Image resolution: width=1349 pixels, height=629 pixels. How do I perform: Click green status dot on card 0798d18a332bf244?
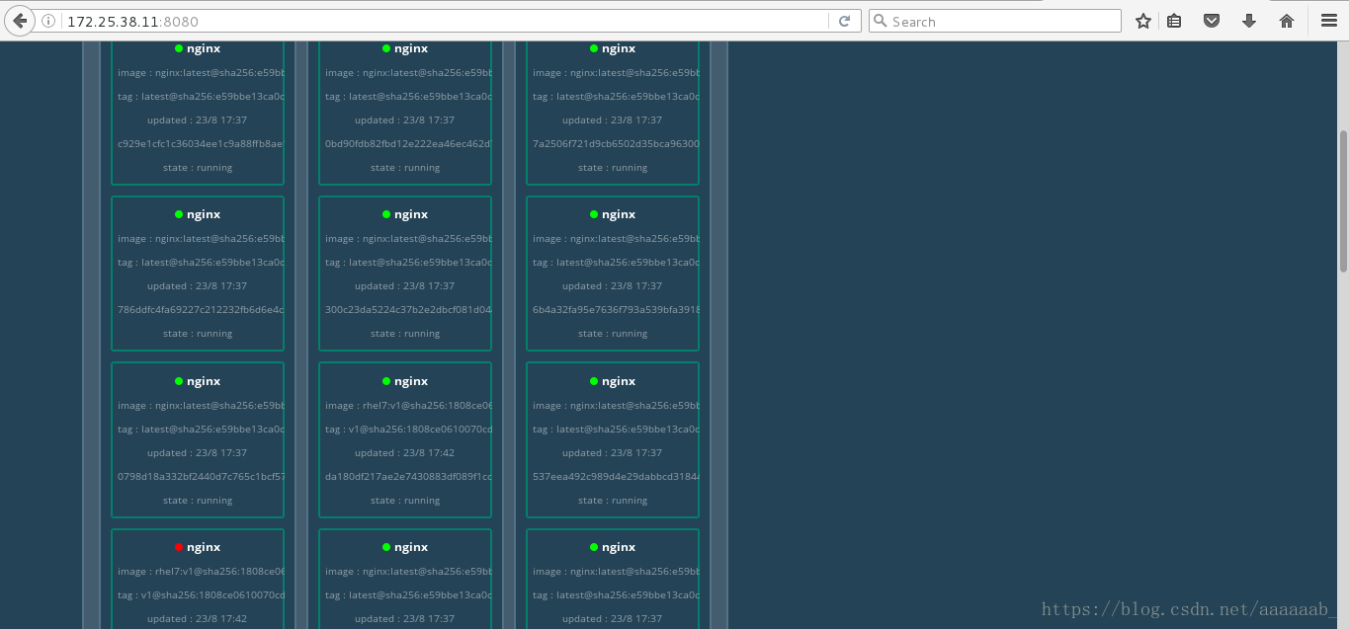(x=179, y=381)
